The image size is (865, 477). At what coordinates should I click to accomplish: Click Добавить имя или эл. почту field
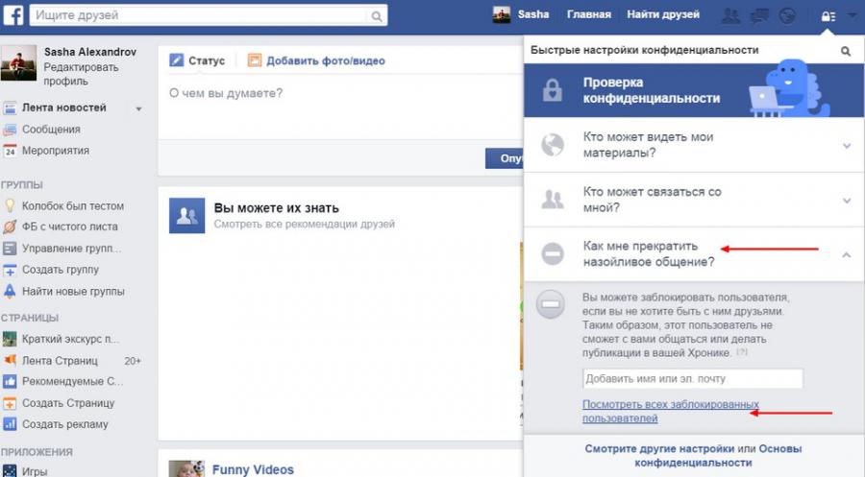pyautogui.click(x=693, y=379)
